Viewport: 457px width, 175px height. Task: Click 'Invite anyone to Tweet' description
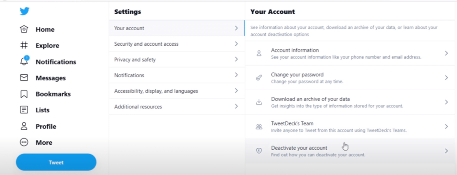pos(339,130)
